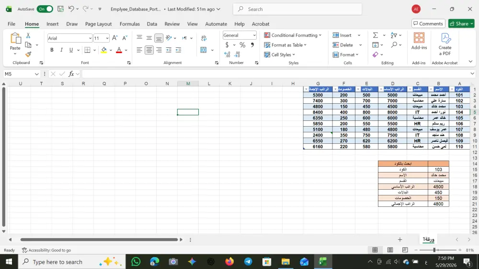Click the formula bar input area
The width and height of the screenshot is (479, 269).
point(275,74)
